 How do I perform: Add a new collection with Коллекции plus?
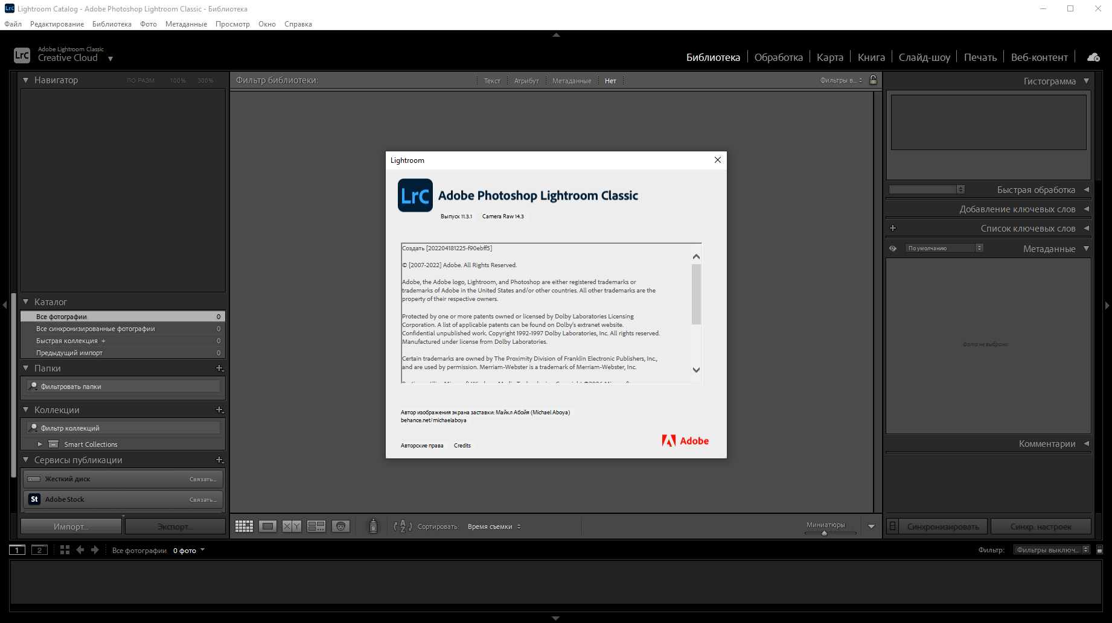[x=220, y=410]
